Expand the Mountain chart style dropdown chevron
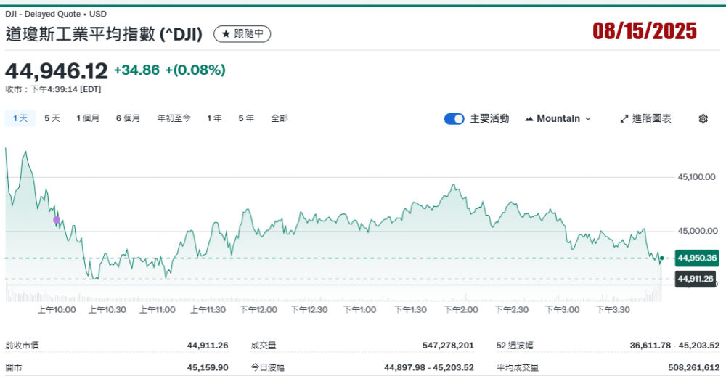The width and height of the screenshot is (726, 384). point(588,119)
